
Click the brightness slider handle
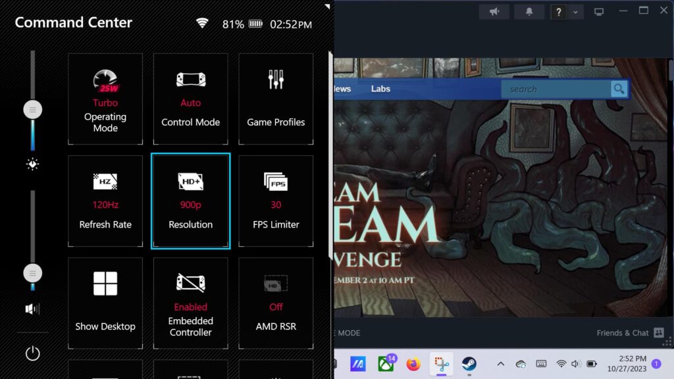point(33,110)
